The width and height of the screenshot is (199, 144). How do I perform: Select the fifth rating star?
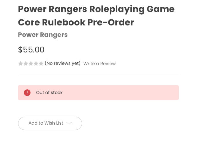(41, 64)
